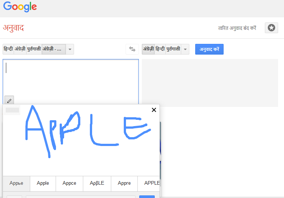
Task: Select अंग्रेज़ी as target language
Action: [148, 49]
